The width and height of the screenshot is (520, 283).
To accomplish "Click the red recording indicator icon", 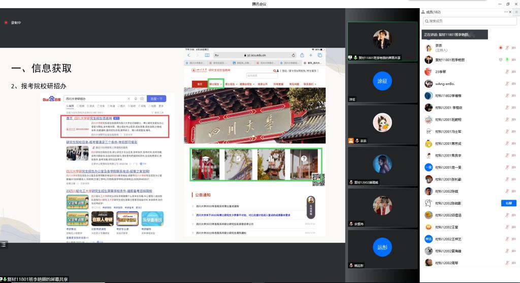I will pyautogui.click(x=6, y=23).
